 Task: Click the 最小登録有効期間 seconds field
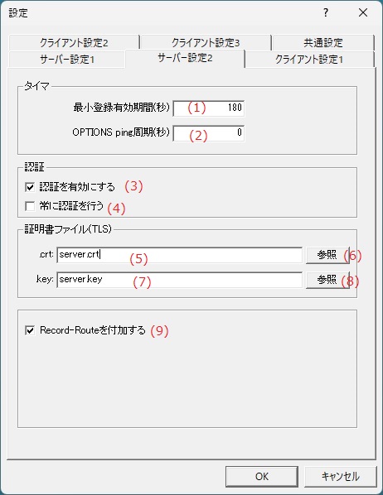[x=209, y=108]
